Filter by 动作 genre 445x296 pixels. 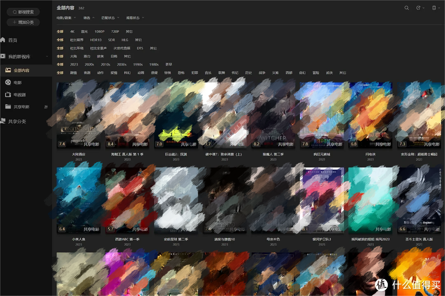coord(101,73)
